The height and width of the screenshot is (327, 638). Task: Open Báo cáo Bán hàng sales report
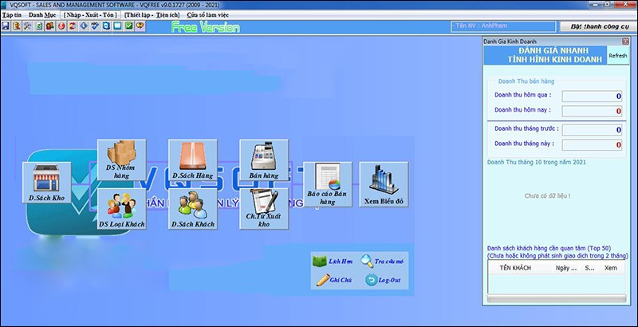click(327, 185)
